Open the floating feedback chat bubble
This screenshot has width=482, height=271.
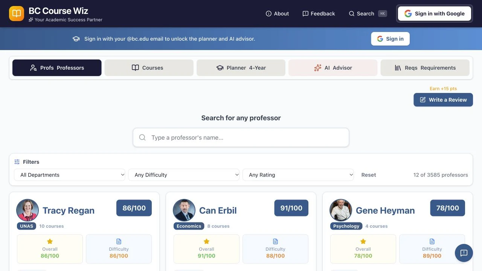tap(464, 253)
